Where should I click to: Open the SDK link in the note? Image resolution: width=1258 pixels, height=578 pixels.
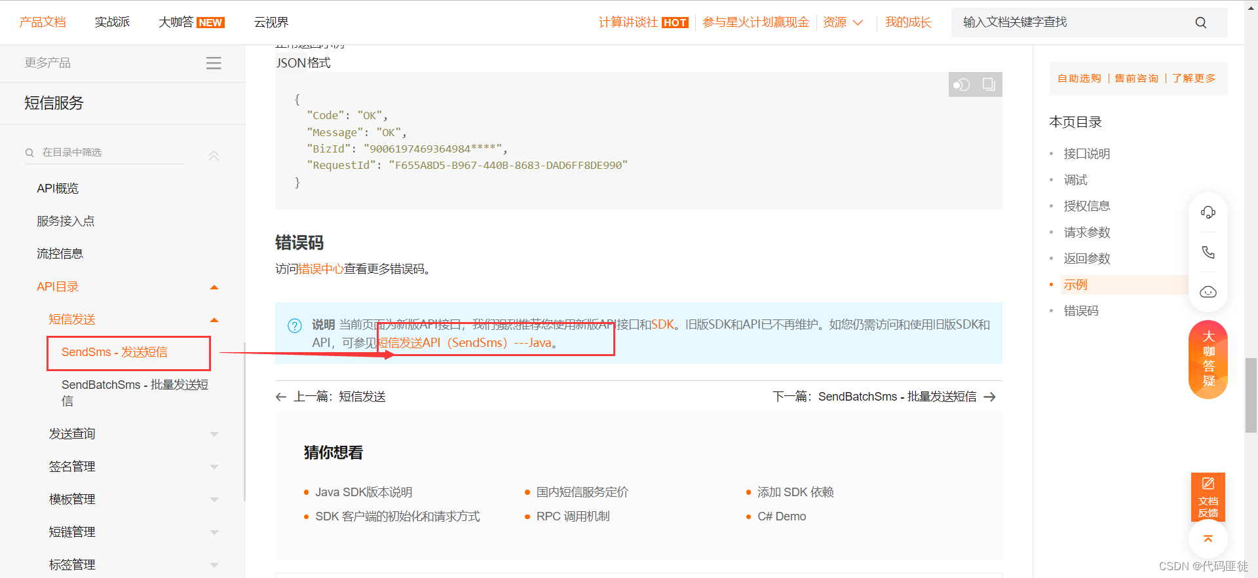pyautogui.click(x=662, y=325)
